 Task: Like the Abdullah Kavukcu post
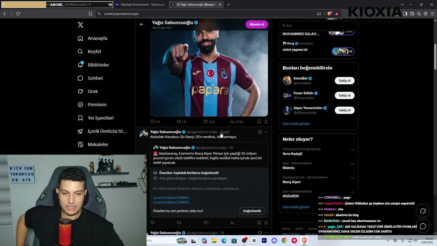206,223
